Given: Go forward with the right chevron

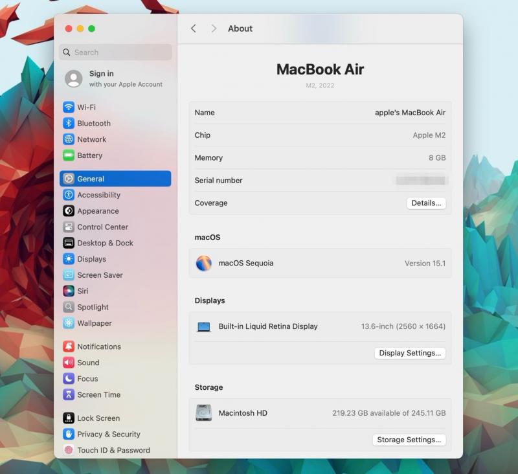Looking at the screenshot, I should pyautogui.click(x=214, y=28).
